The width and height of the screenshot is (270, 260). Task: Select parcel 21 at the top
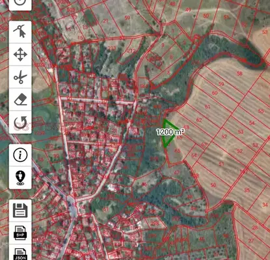105,21
